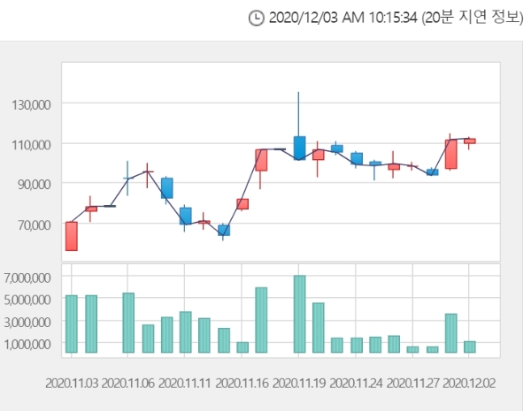Select the 2020.12.02 date label
This screenshot has height=411, width=531.
(471, 384)
